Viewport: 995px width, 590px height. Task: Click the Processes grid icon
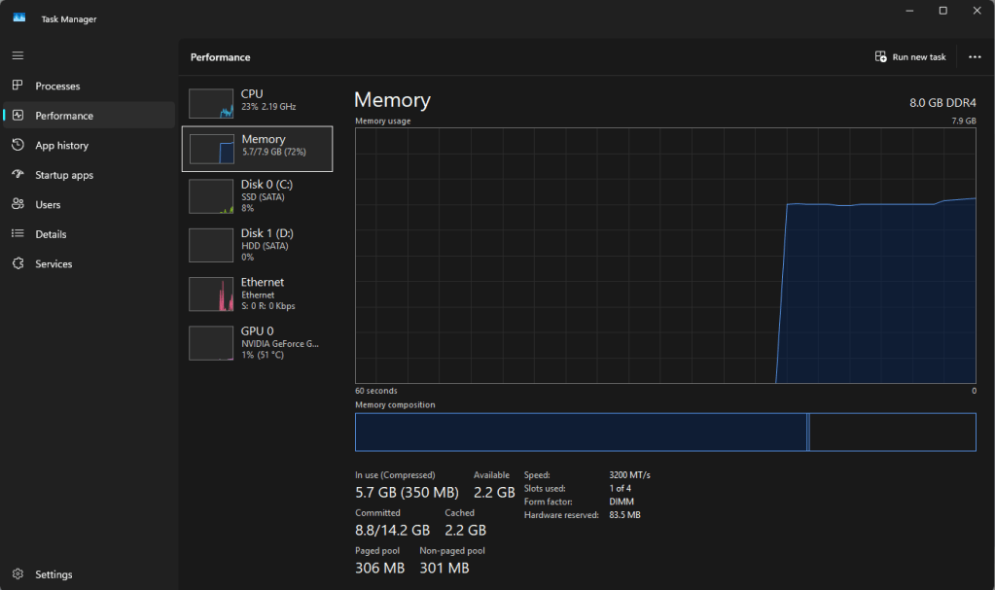[18, 85]
